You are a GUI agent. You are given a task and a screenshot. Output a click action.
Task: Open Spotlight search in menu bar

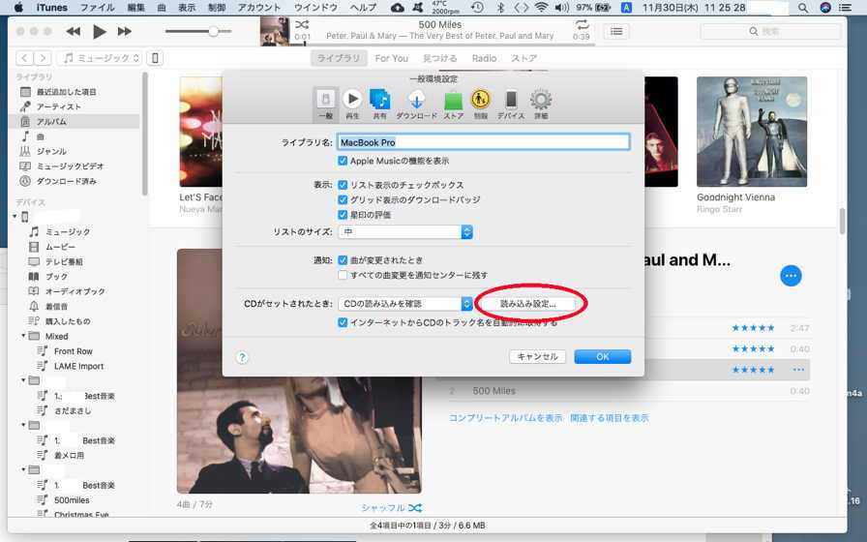pos(803,8)
